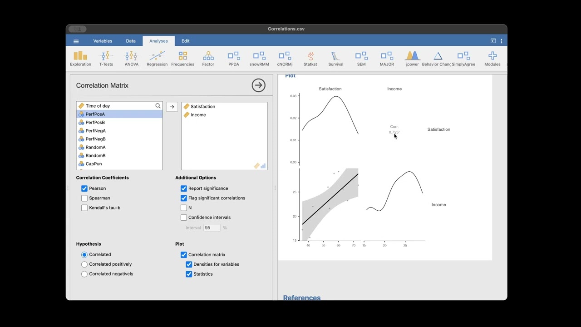
Task: Collapse the analysis options panel arrow
Action: [x=258, y=85]
